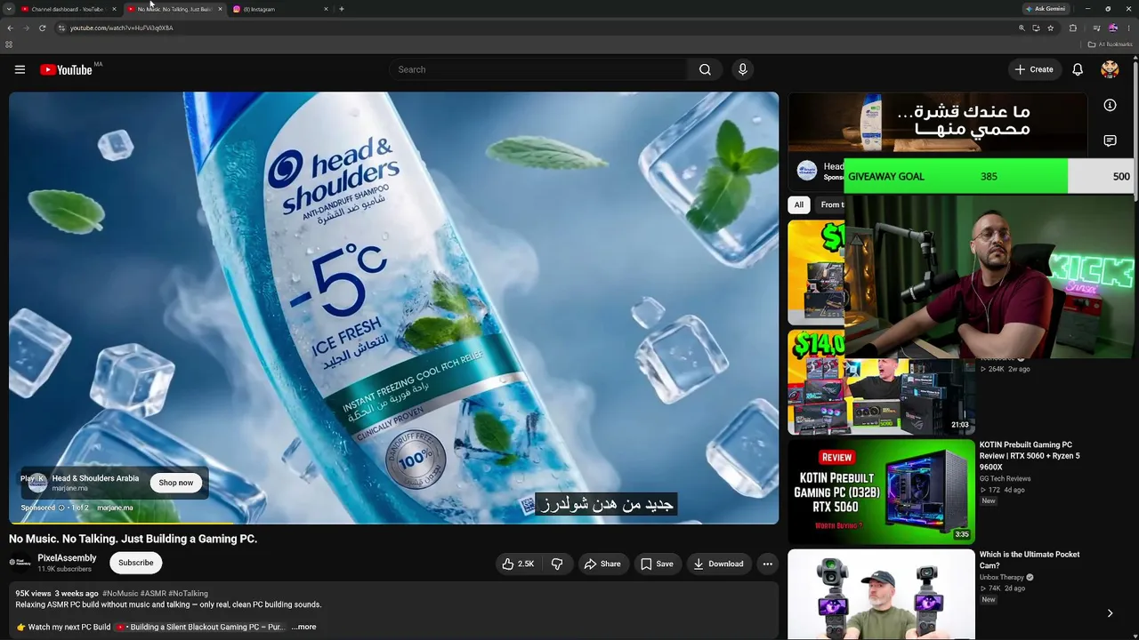Viewport: 1139px width, 640px height.
Task: Open the apps grid in bookmarks bar
Action: point(9,44)
